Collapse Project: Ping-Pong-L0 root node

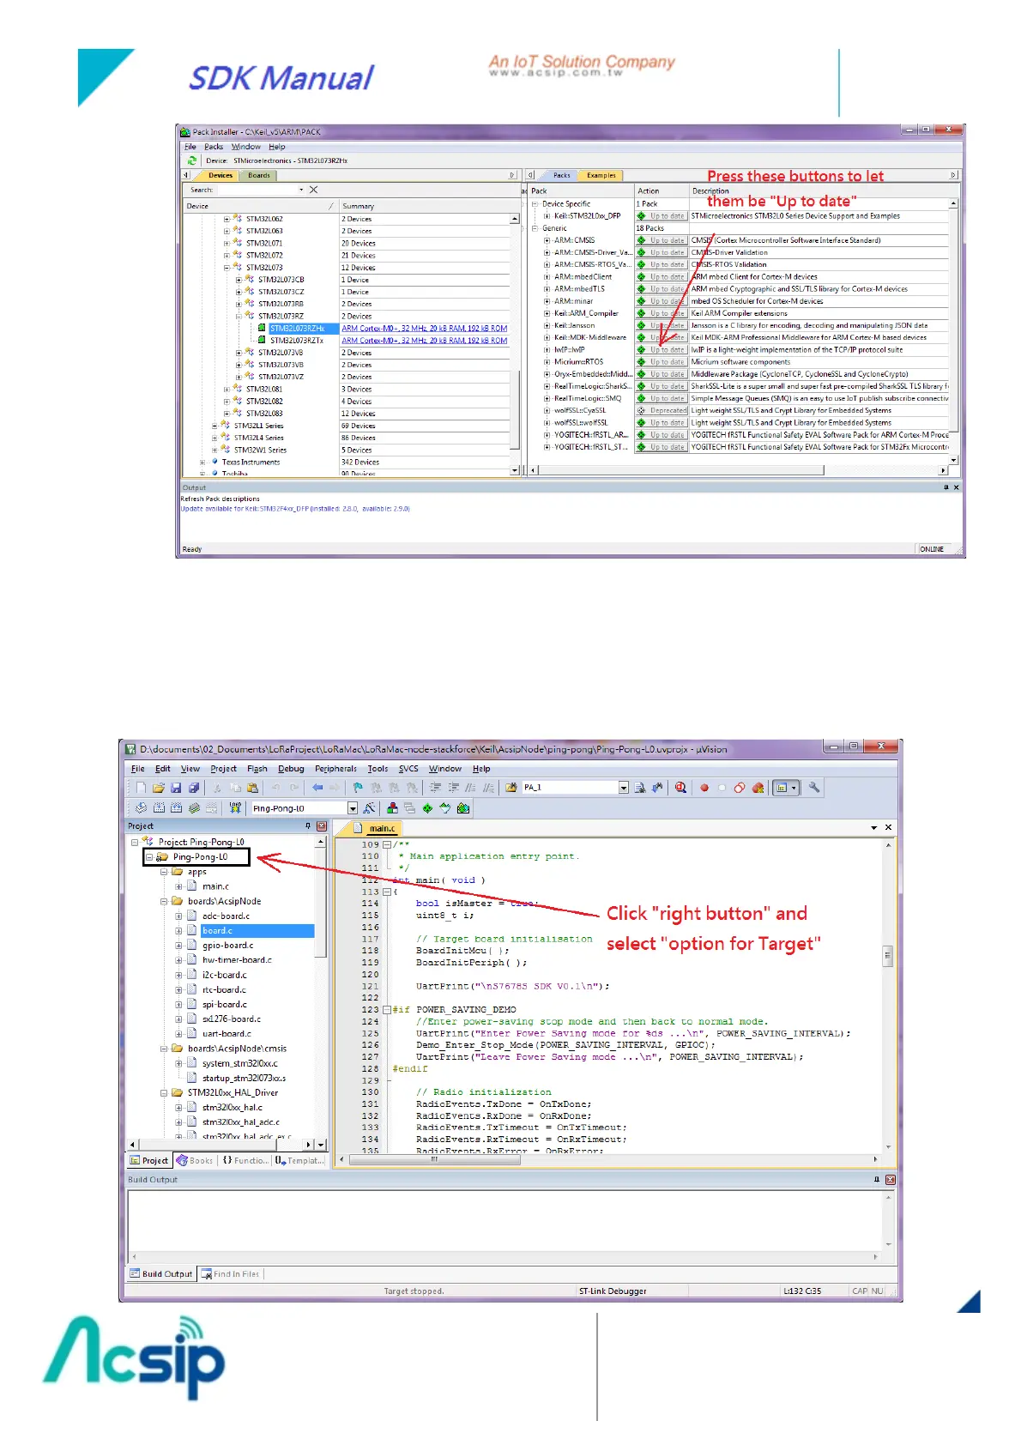coord(135,842)
